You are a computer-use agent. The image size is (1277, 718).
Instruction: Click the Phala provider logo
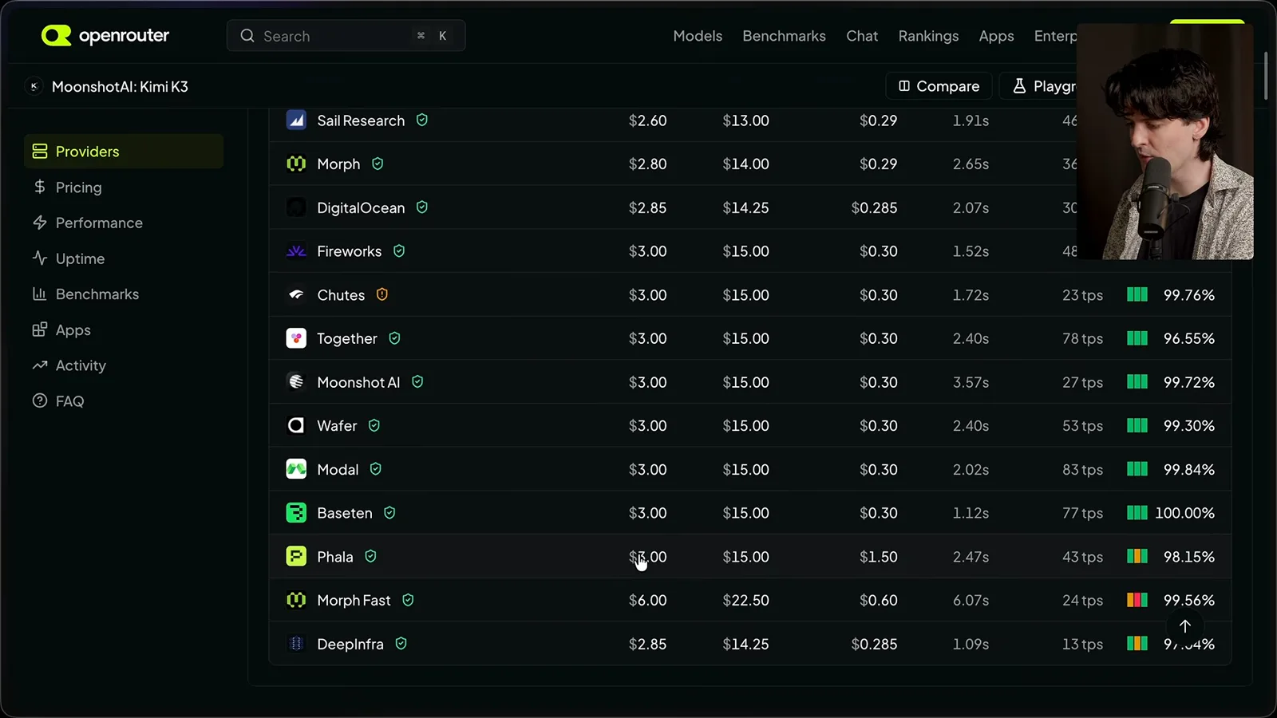pyautogui.click(x=296, y=556)
